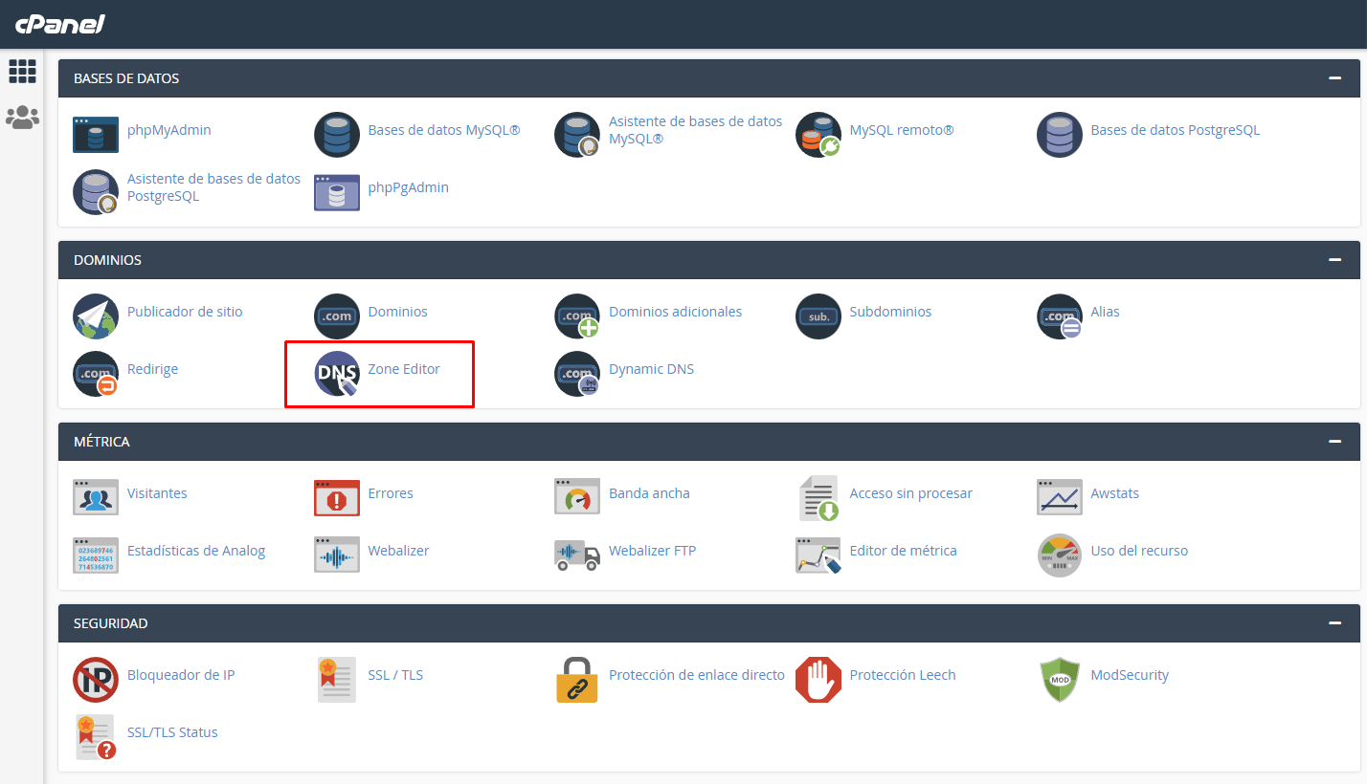Click the Dynamic DNS icon

coord(577,374)
